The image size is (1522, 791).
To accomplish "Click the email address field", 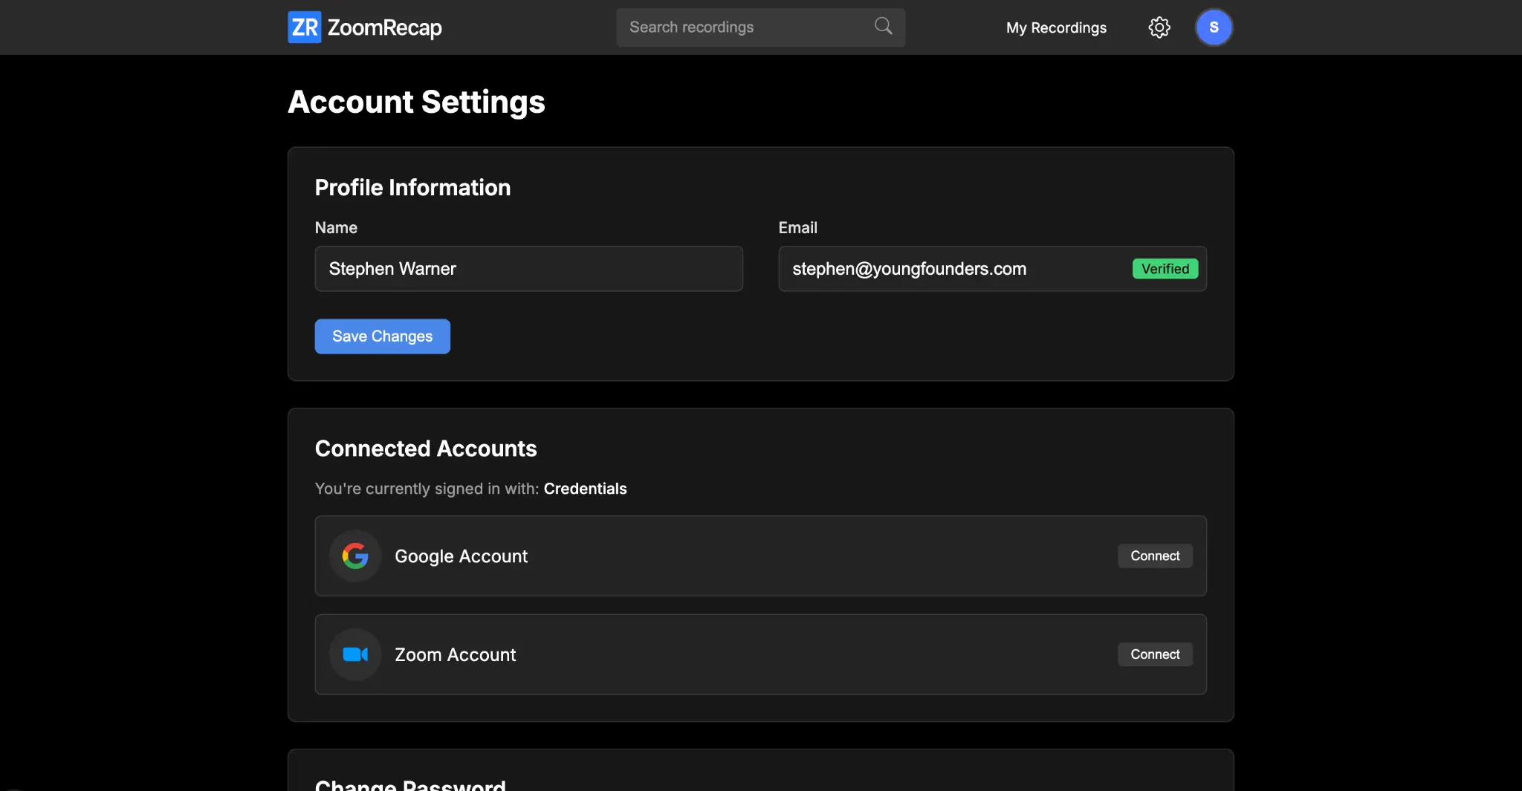I will tap(951, 269).
